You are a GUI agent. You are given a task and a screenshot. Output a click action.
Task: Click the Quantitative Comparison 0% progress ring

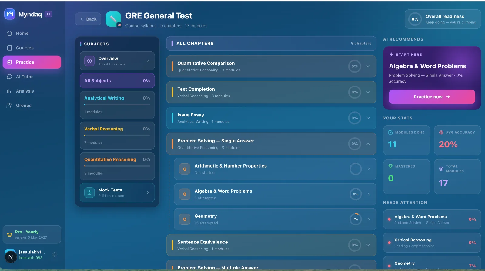click(355, 66)
